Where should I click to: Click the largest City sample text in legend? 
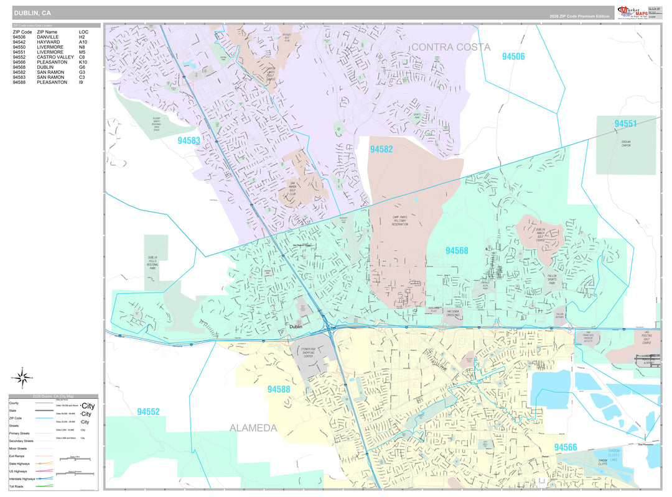point(88,406)
